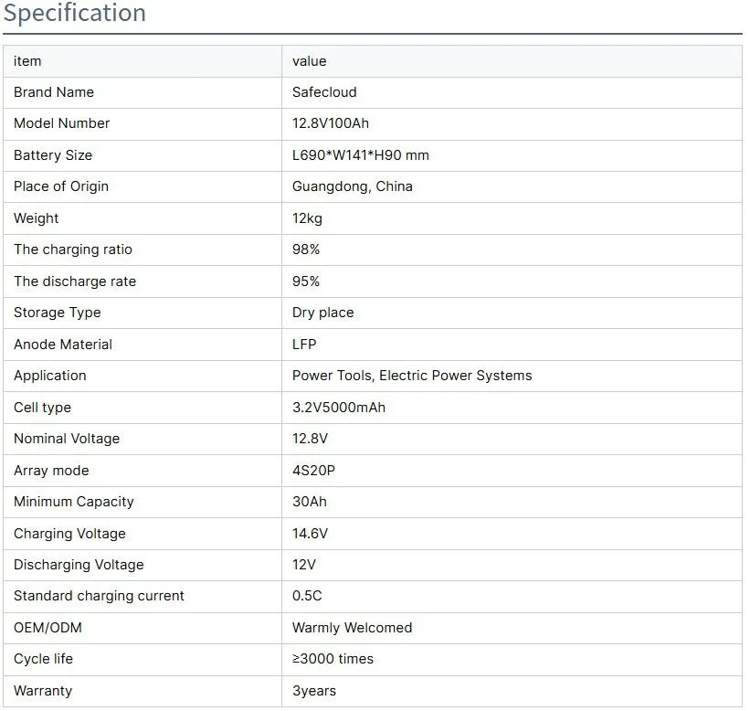This screenshot has height=711, width=750.
Task: Select the '3.2V5000mAh' cell type value
Action: pyautogui.click(x=339, y=408)
